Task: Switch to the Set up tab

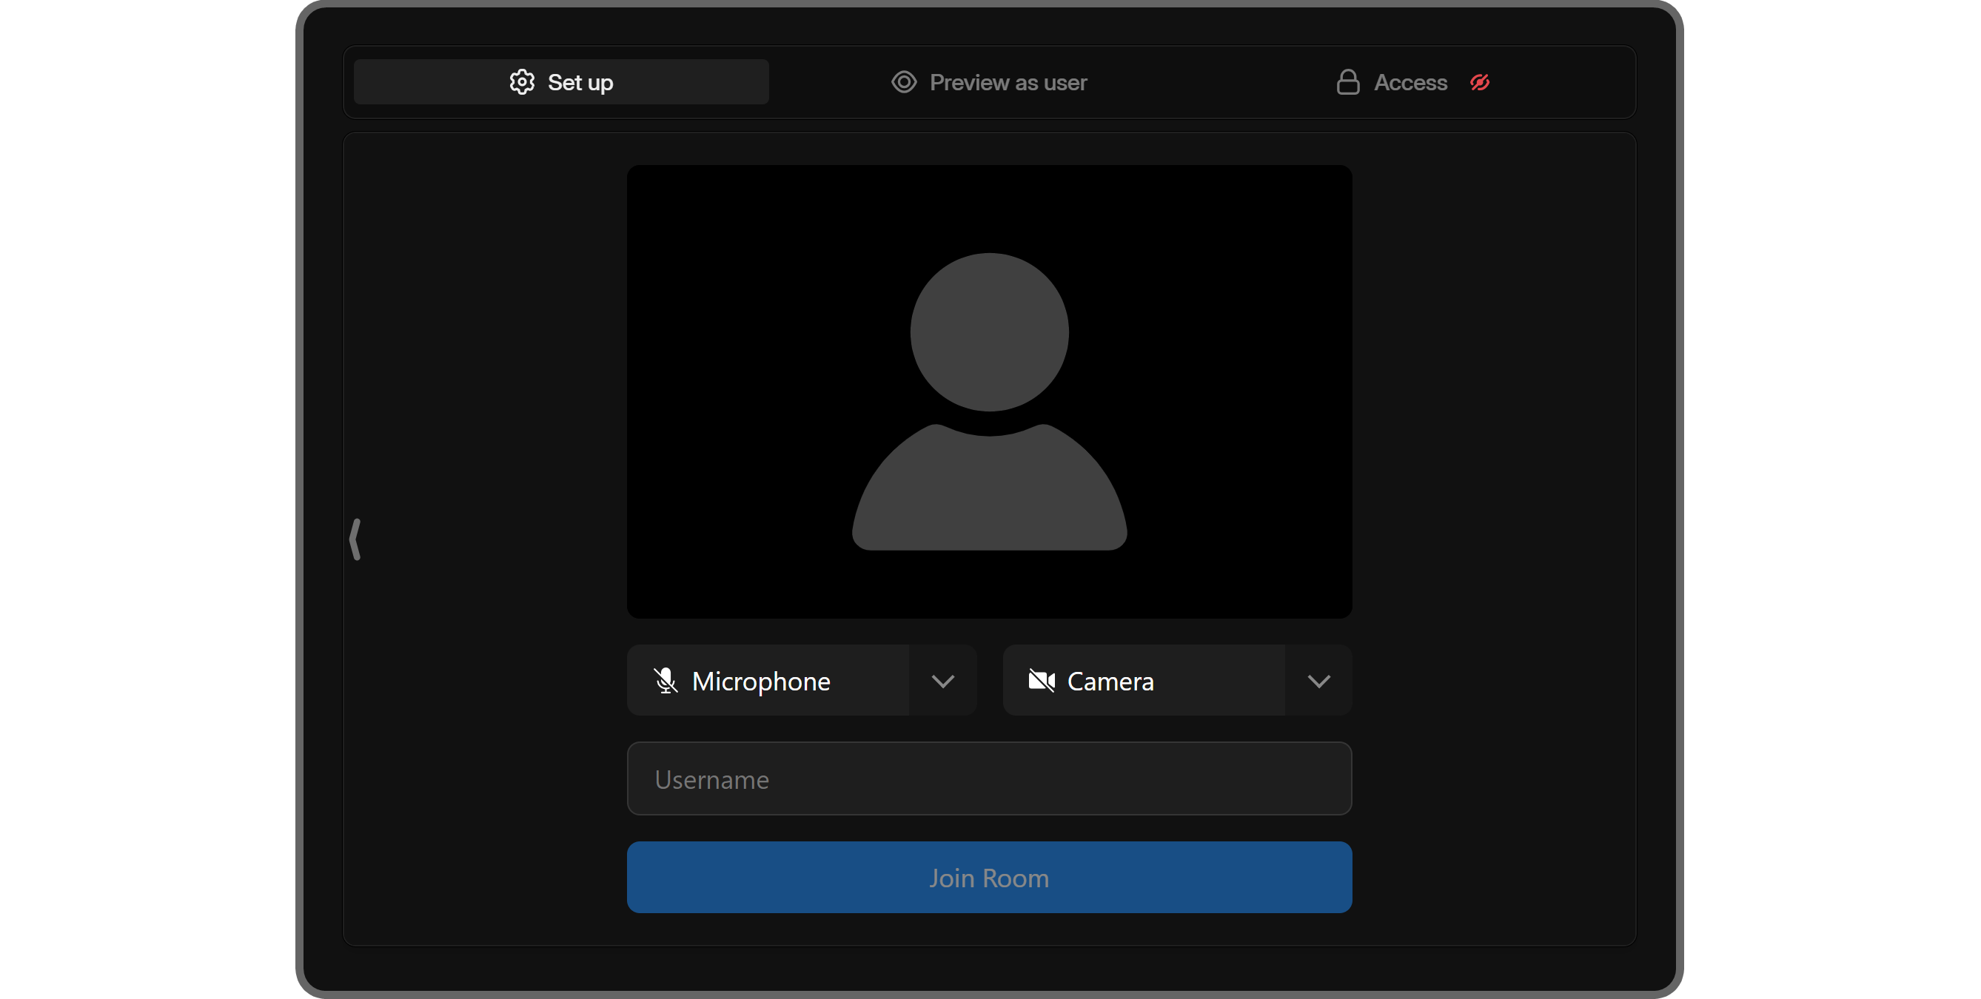Action: (x=560, y=82)
